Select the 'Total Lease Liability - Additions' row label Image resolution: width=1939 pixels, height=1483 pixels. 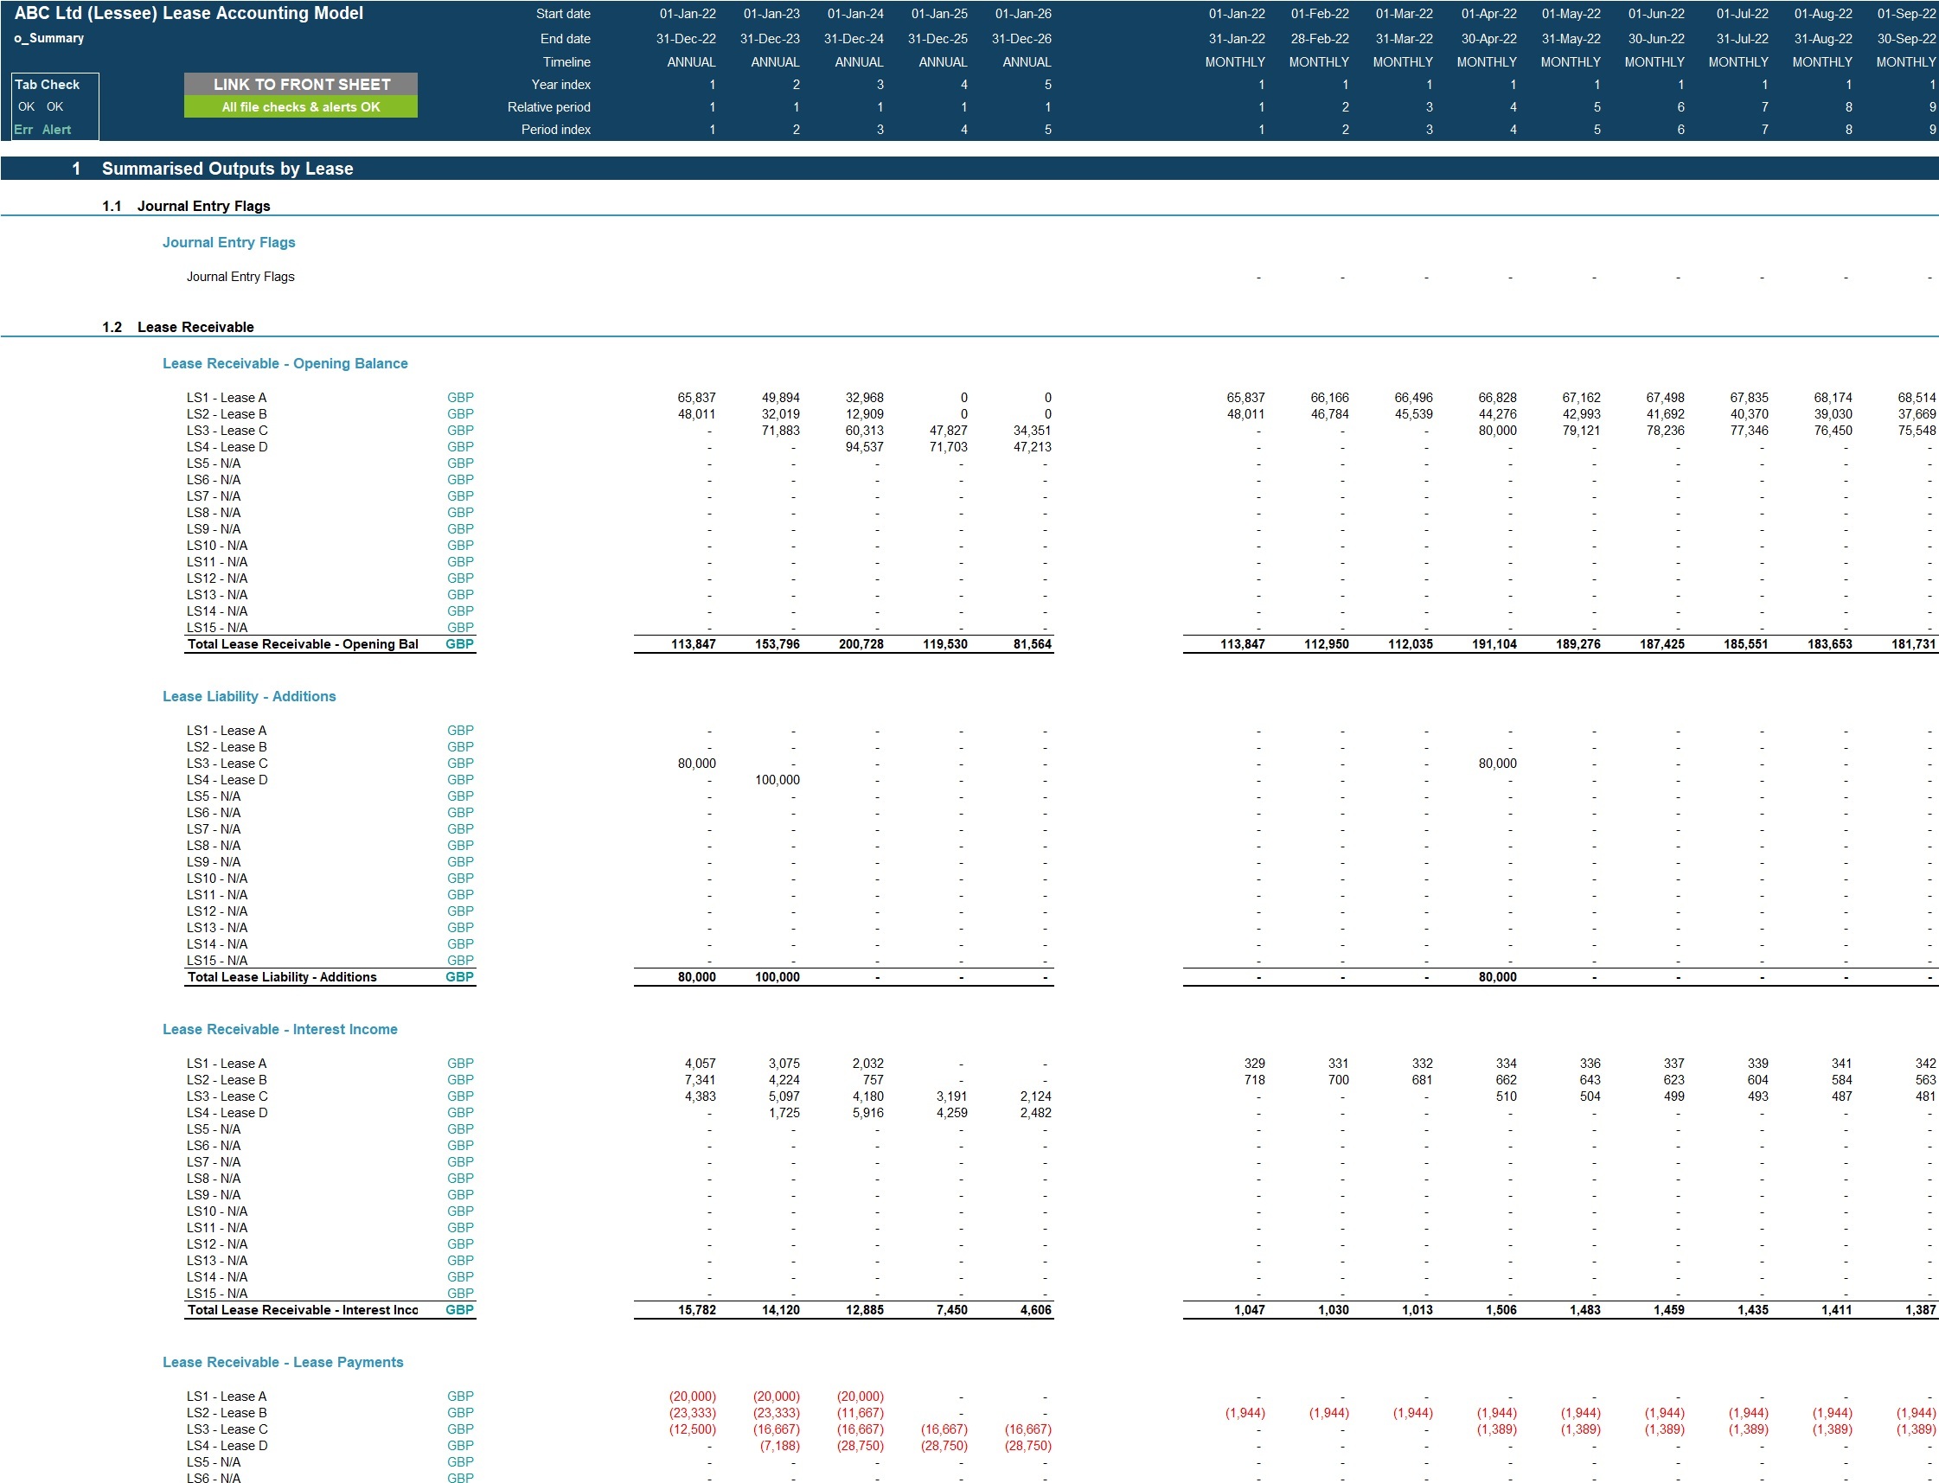[282, 976]
